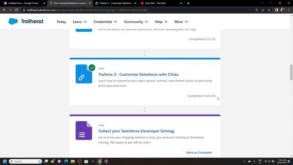Viewport: 293px width, 165px height.
Task: Switch to the Tech Vine - YouTube tab
Action: 161,3
